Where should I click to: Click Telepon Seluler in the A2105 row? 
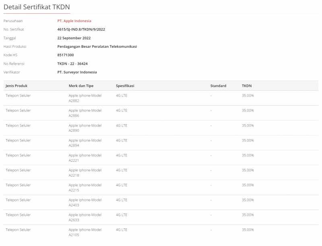pyautogui.click(x=18, y=230)
